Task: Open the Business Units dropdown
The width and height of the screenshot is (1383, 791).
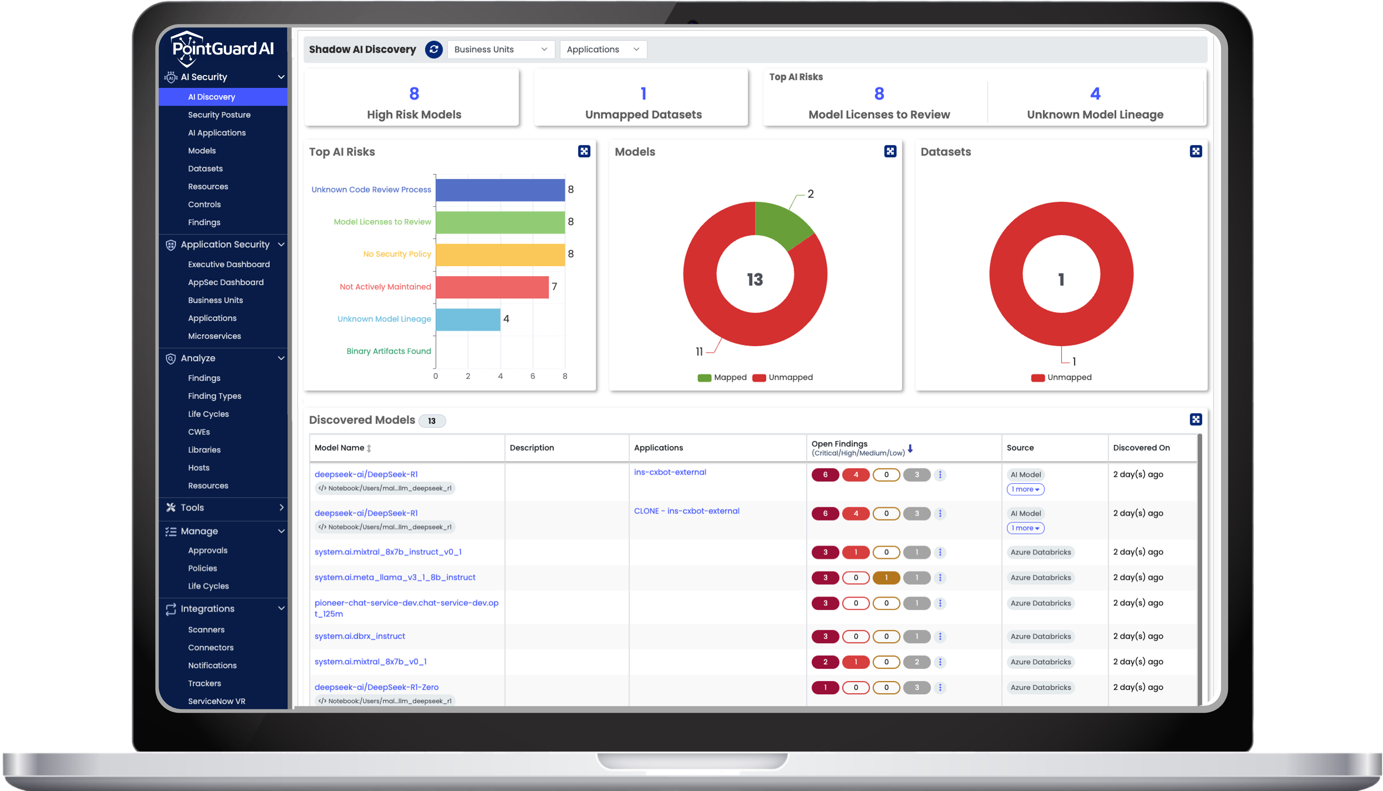Action: point(500,49)
